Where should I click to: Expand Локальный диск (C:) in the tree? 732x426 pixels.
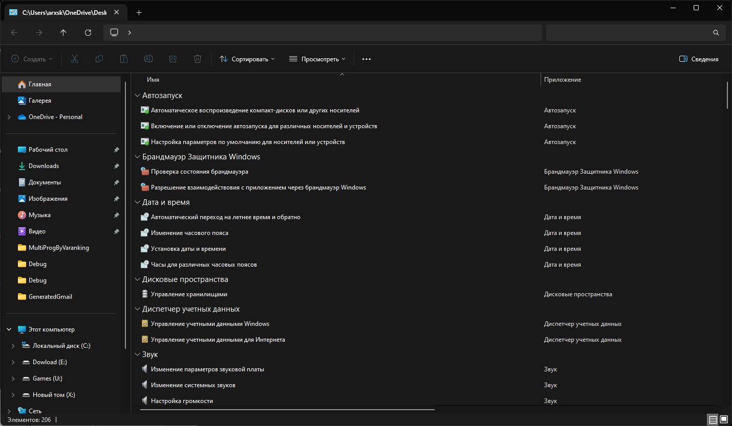click(x=13, y=346)
